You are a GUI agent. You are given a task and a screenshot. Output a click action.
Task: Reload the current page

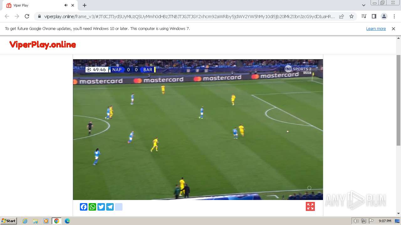point(27,16)
